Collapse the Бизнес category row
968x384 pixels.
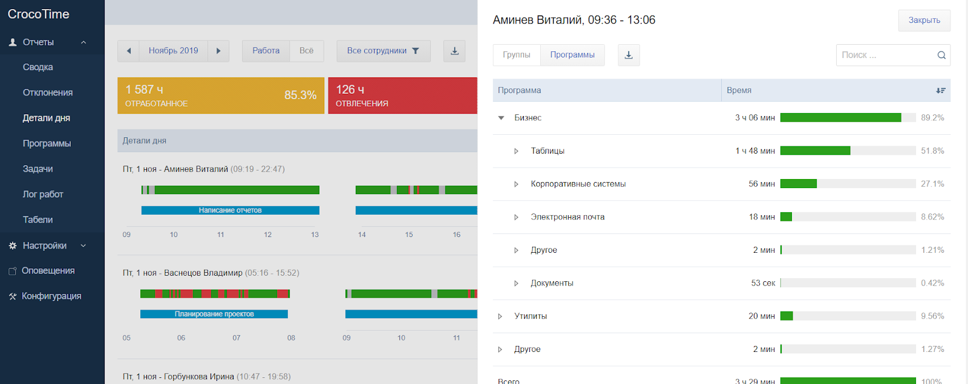pyautogui.click(x=501, y=118)
